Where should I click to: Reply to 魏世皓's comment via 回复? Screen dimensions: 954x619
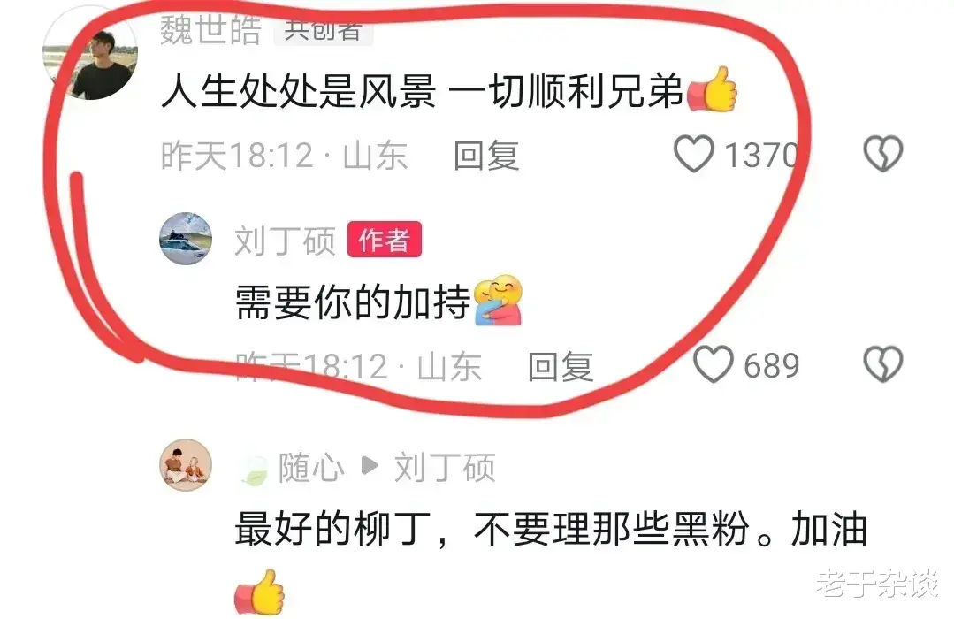coord(486,156)
